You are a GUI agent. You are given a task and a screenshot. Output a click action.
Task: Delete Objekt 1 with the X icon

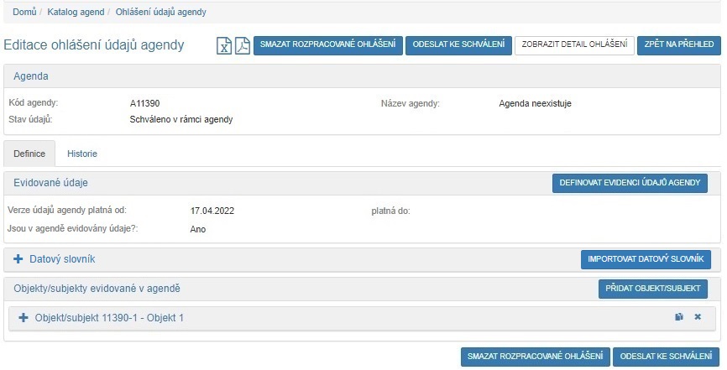pos(698,317)
